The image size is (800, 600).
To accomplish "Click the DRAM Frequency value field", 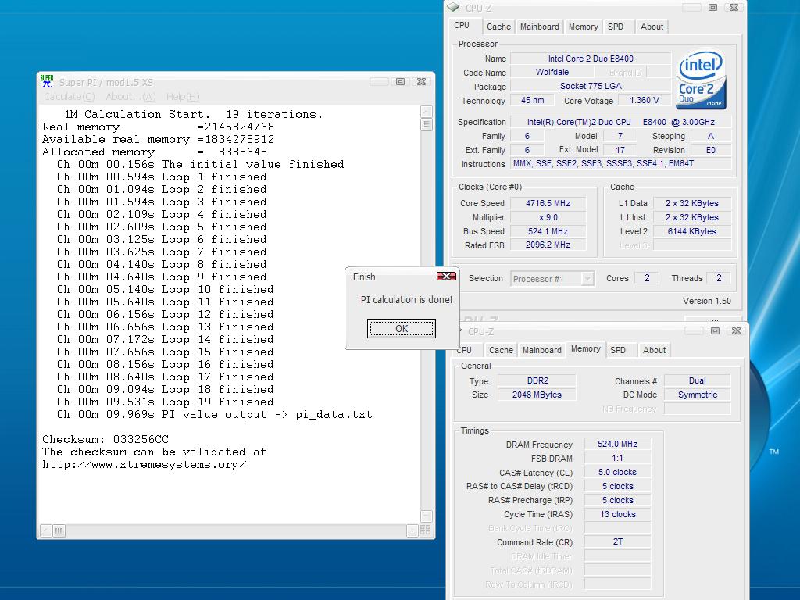I will click(617, 444).
